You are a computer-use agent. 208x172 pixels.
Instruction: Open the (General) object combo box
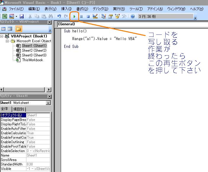(133, 24)
